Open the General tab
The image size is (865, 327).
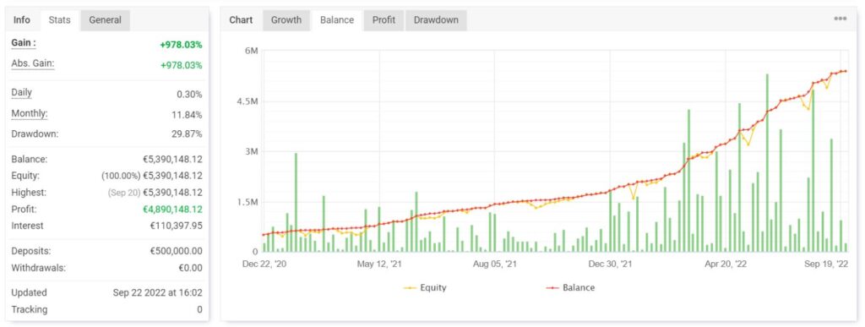click(x=105, y=19)
